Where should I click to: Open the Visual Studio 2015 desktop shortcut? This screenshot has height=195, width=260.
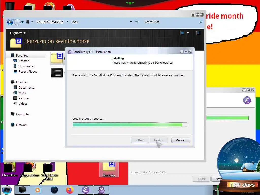click(x=50, y=172)
